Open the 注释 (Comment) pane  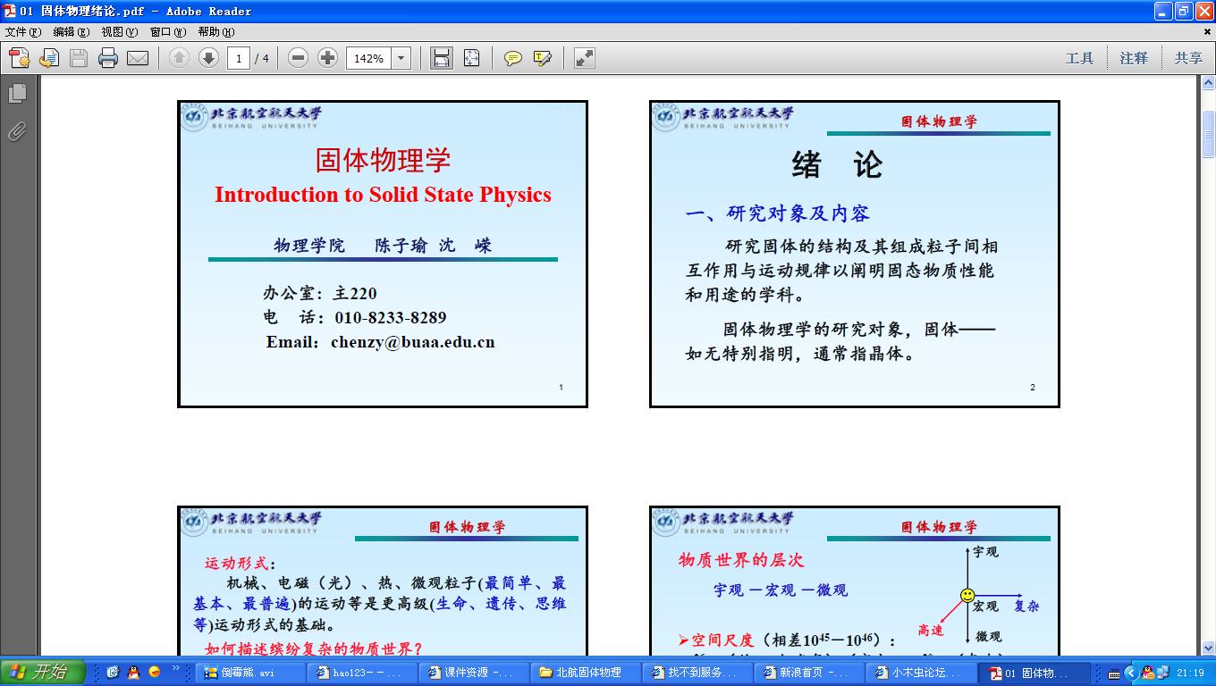(x=1134, y=58)
